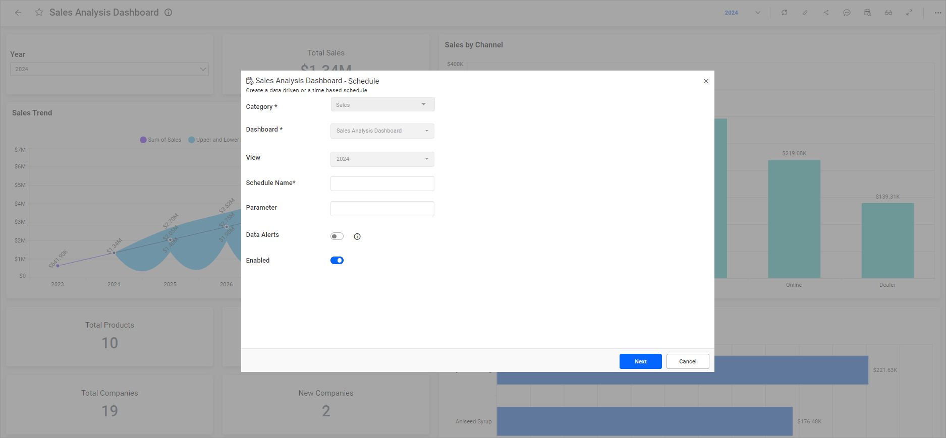Image resolution: width=946 pixels, height=438 pixels.
Task: Expand the Dashboard dropdown in dialog
Action: (382, 131)
